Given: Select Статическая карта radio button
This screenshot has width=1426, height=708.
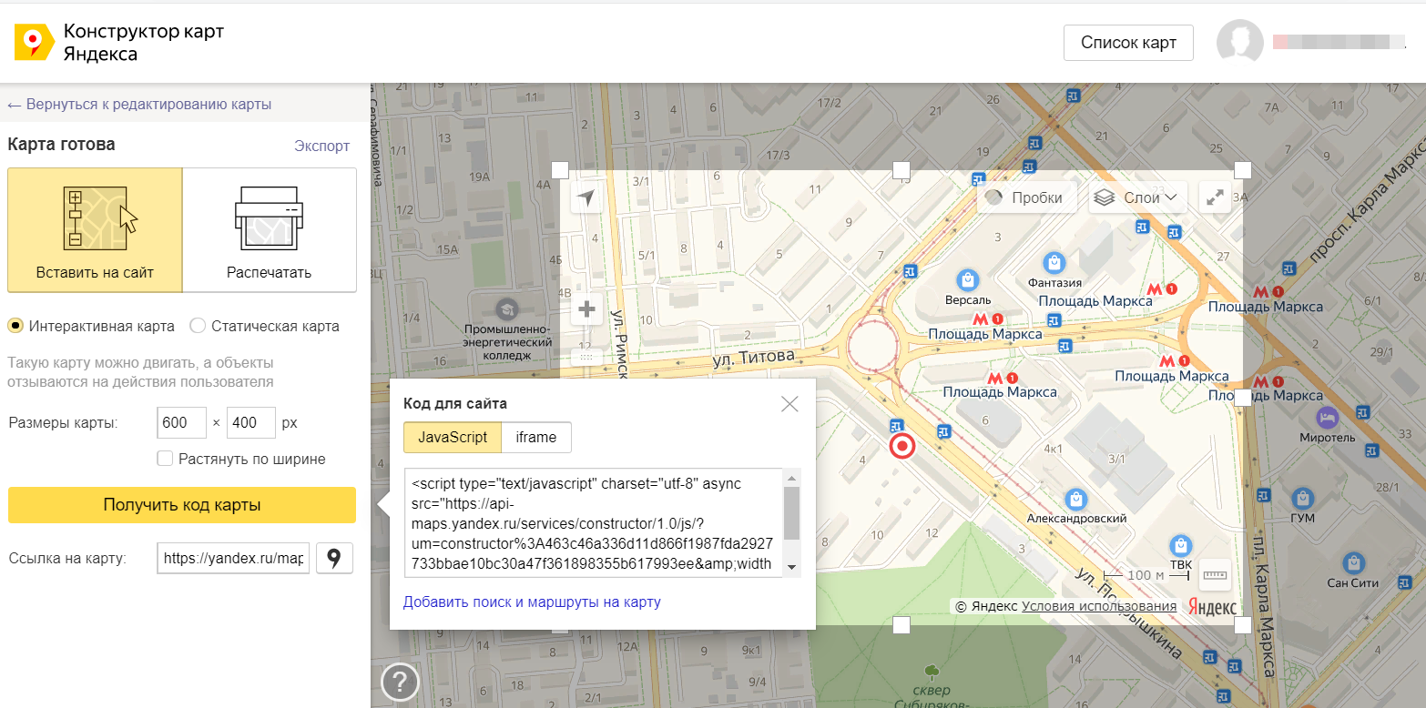Looking at the screenshot, I should click(198, 326).
